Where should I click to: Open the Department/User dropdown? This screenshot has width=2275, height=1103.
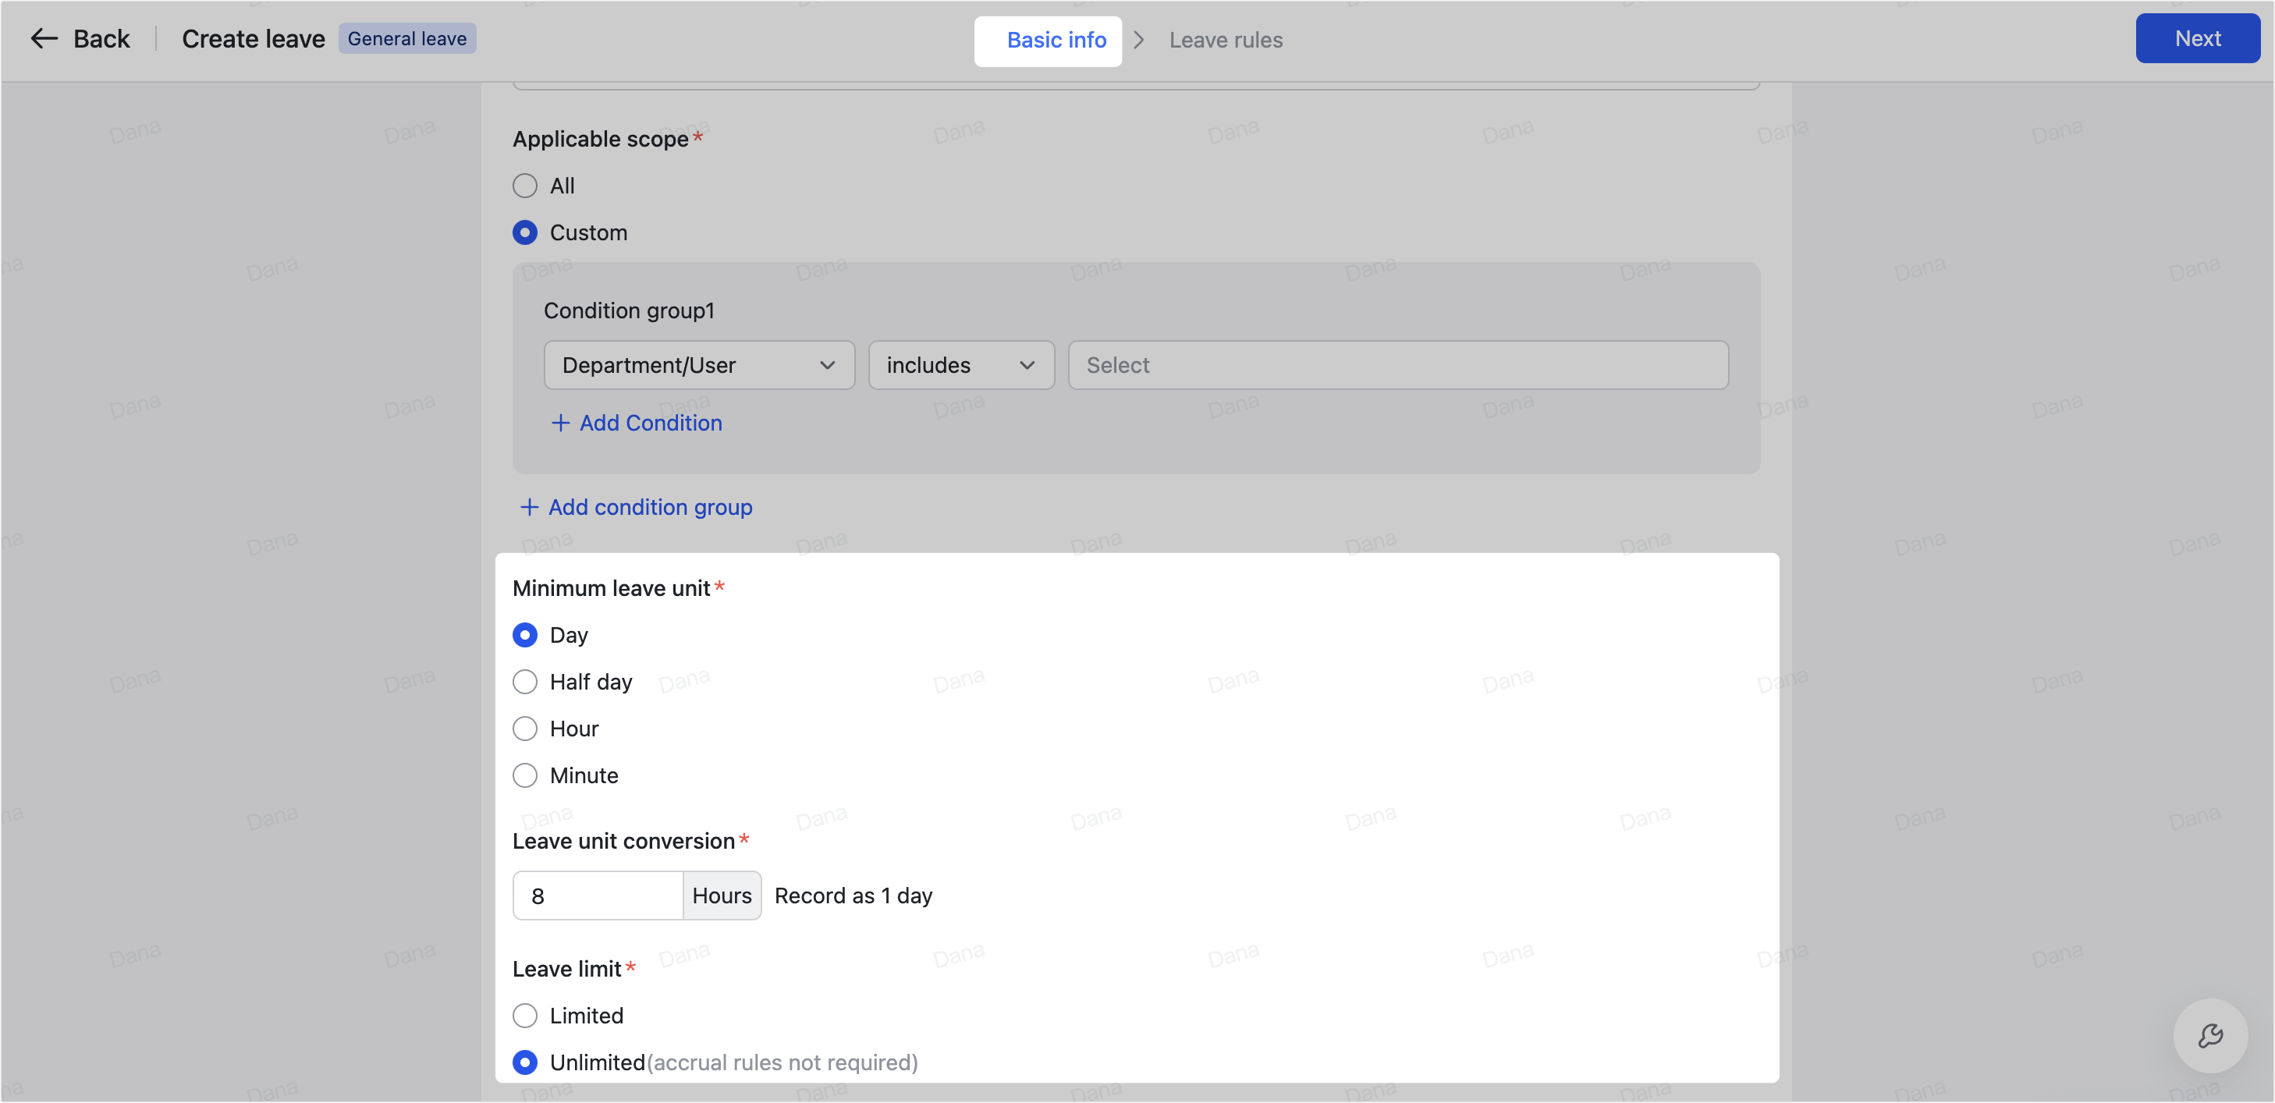click(x=697, y=365)
